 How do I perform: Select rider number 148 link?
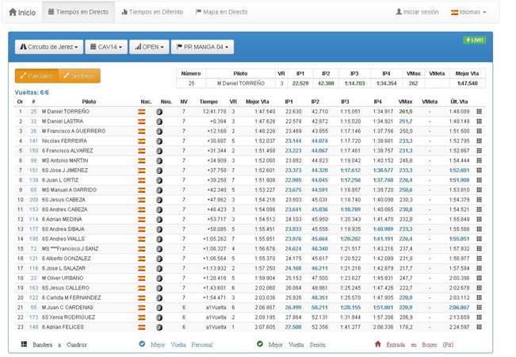[x=33, y=327]
